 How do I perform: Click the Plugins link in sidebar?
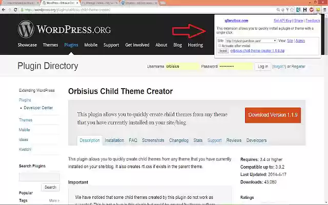25,100
